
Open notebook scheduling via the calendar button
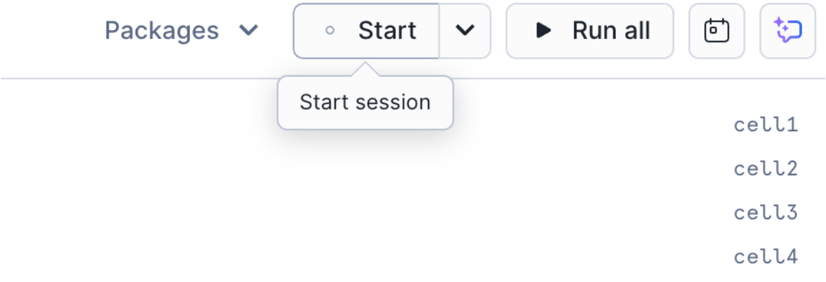(x=716, y=31)
